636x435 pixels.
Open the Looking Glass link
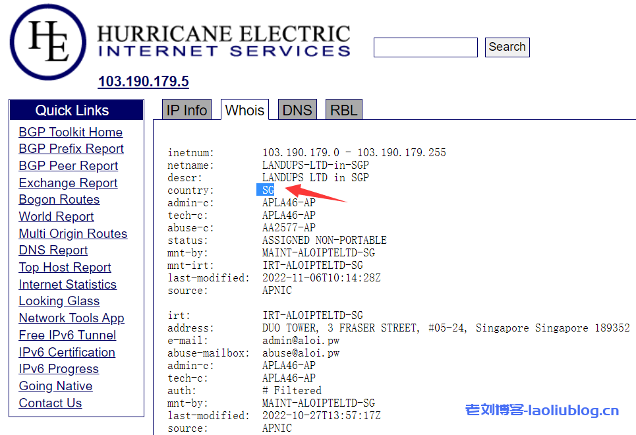59,301
